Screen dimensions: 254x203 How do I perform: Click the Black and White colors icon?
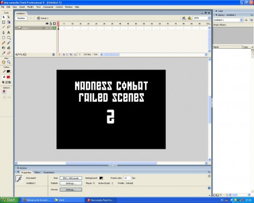tap(3, 82)
